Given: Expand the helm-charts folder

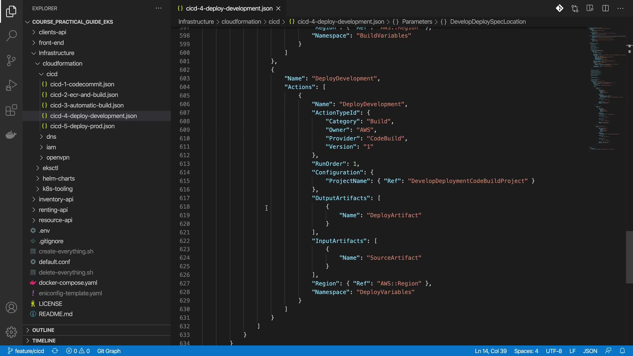Looking at the screenshot, I should [x=58, y=178].
